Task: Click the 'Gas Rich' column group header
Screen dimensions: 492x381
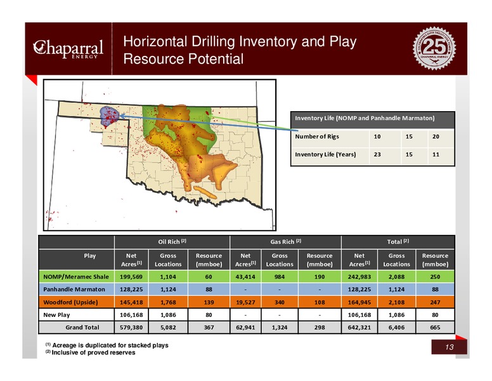Action: coord(285,242)
